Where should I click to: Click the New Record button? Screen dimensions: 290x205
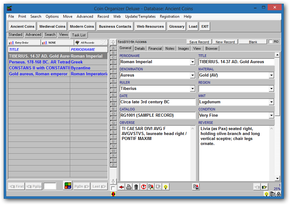(x=225, y=42)
